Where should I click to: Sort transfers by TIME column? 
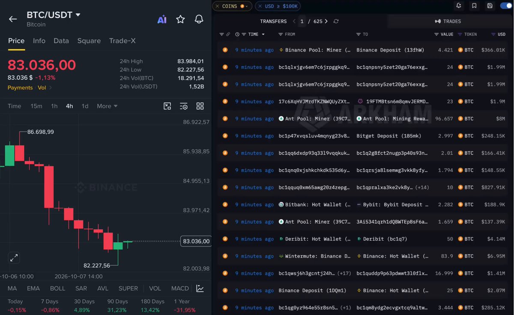[253, 34]
